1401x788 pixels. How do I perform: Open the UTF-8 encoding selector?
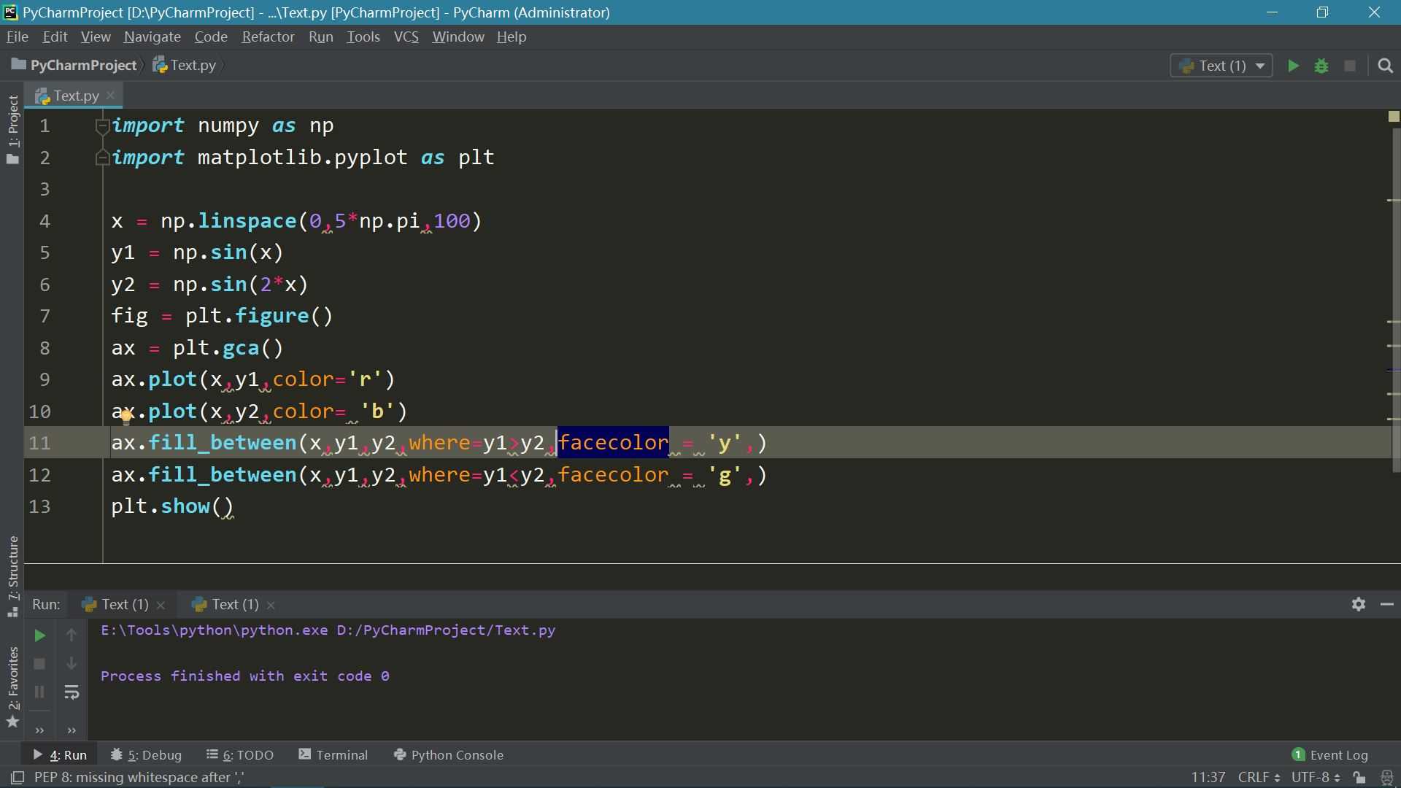click(x=1315, y=777)
